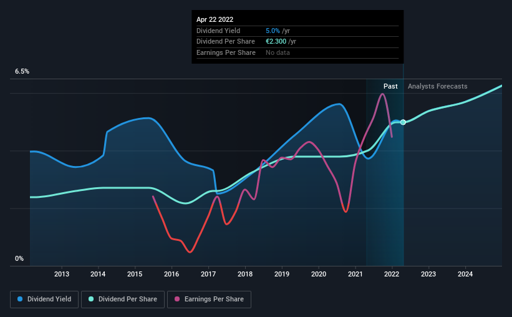The height and width of the screenshot is (317, 512).
Task: Click the highlighted data point marker on the chart
Action: click(x=403, y=122)
